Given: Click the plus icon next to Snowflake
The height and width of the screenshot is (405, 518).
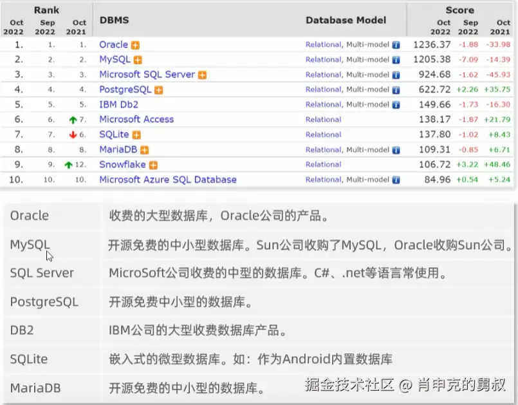Looking at the screenshot, I should [x=153, y=165].
